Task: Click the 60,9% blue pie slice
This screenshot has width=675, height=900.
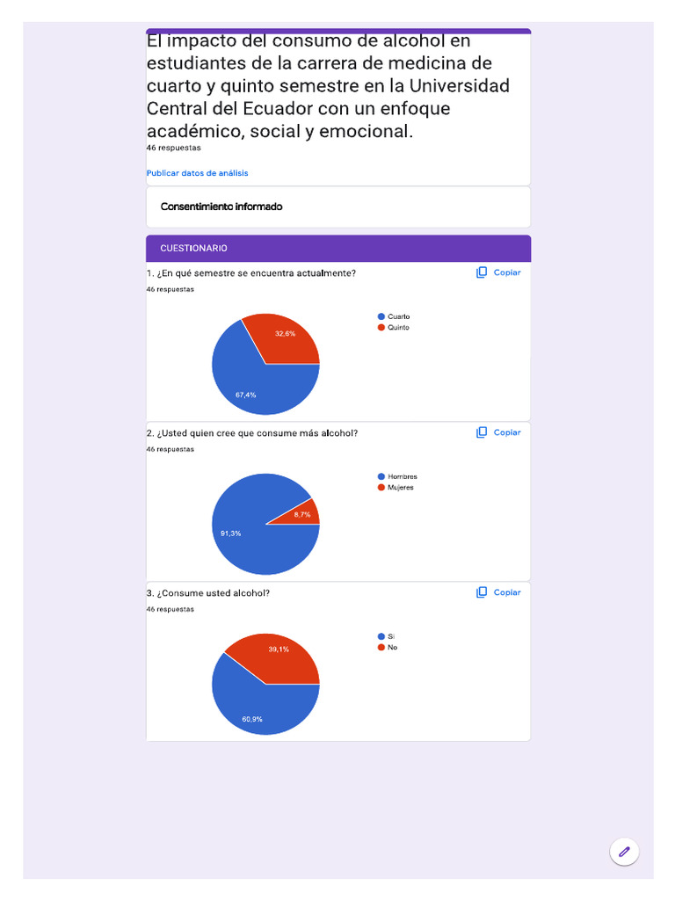Action: click(x=255, y=708)
